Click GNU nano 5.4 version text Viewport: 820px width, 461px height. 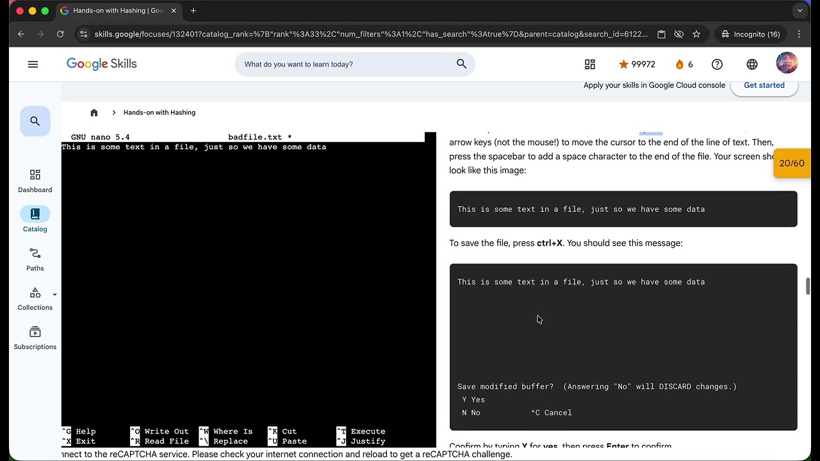(x=101, y=137)
